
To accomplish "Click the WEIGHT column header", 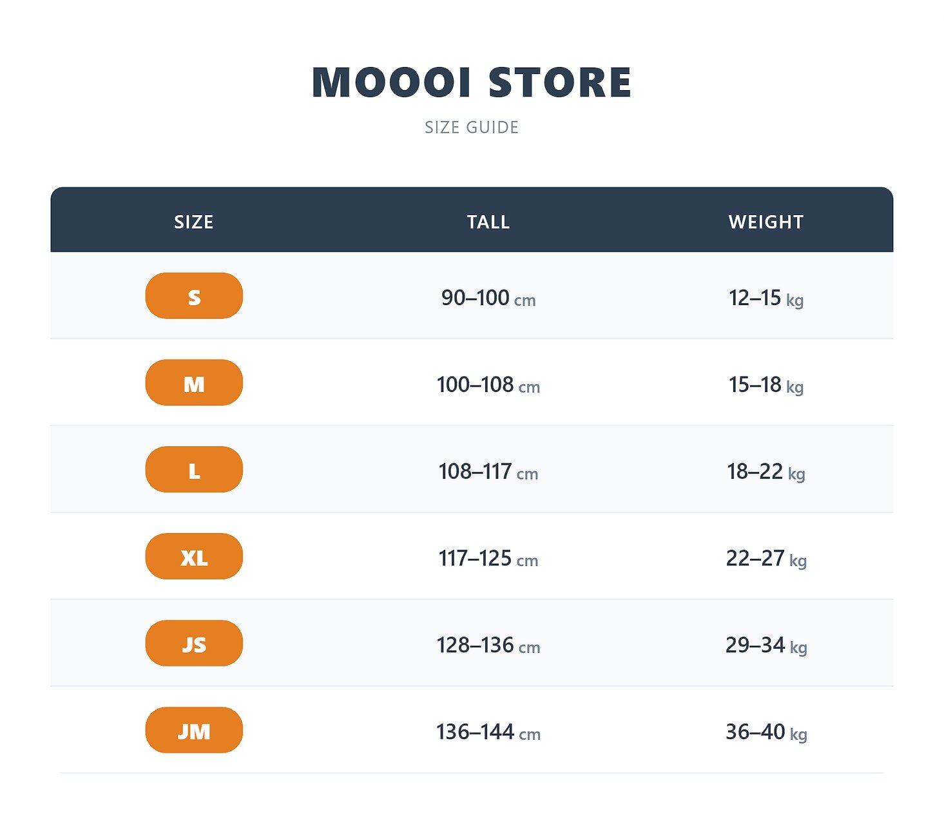I will 766,222.
